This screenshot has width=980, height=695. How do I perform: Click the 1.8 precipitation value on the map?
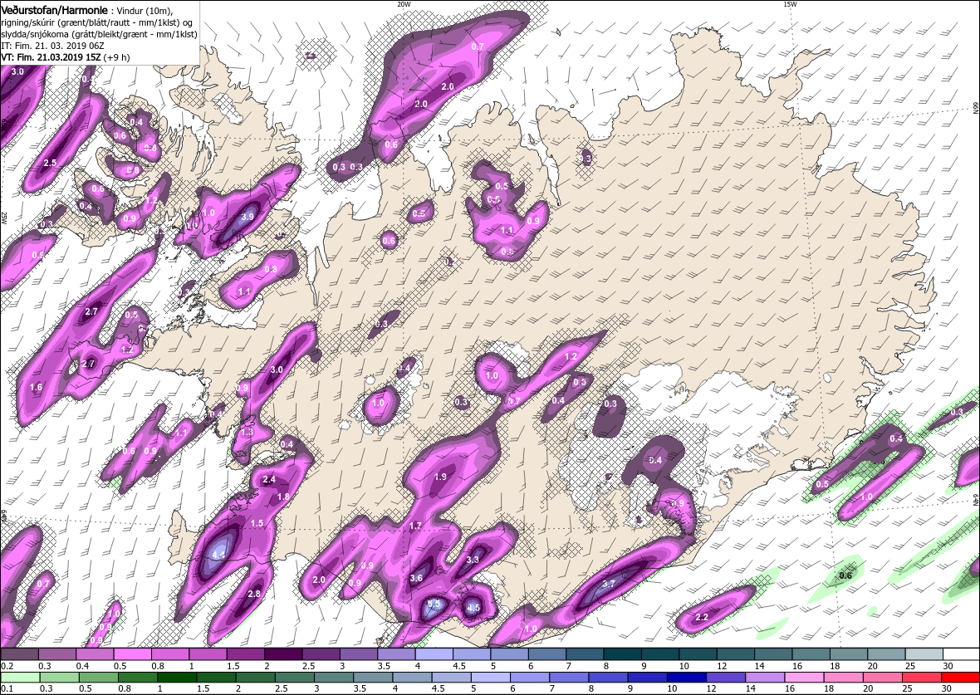coord(283,497)
